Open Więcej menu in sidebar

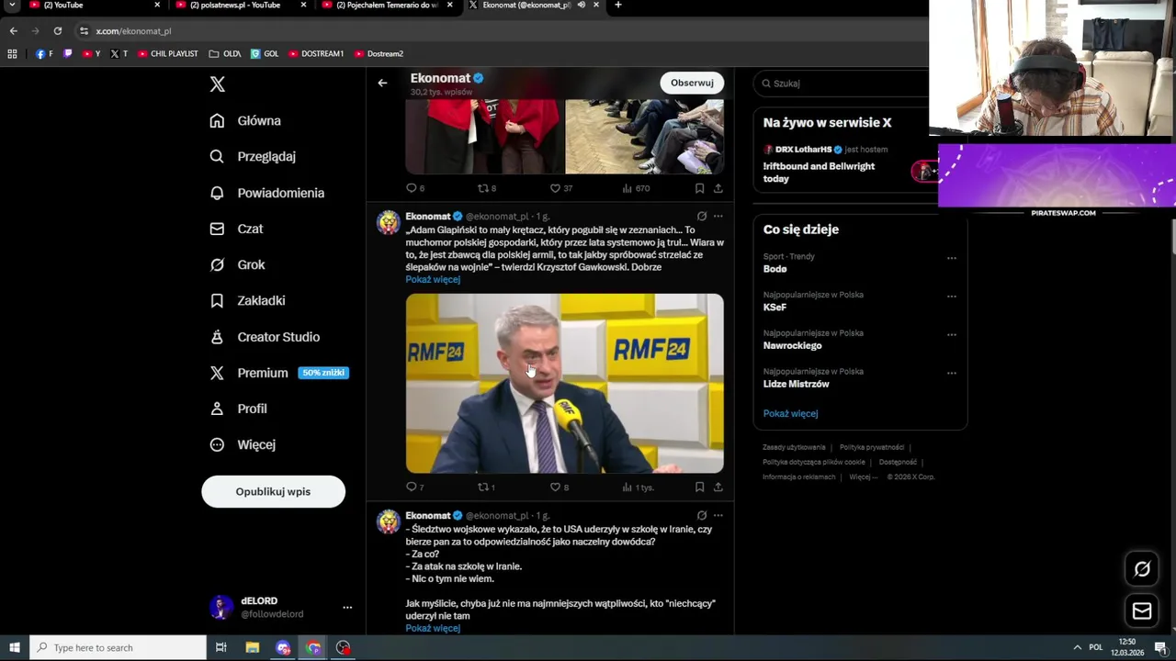coord(243,444)
